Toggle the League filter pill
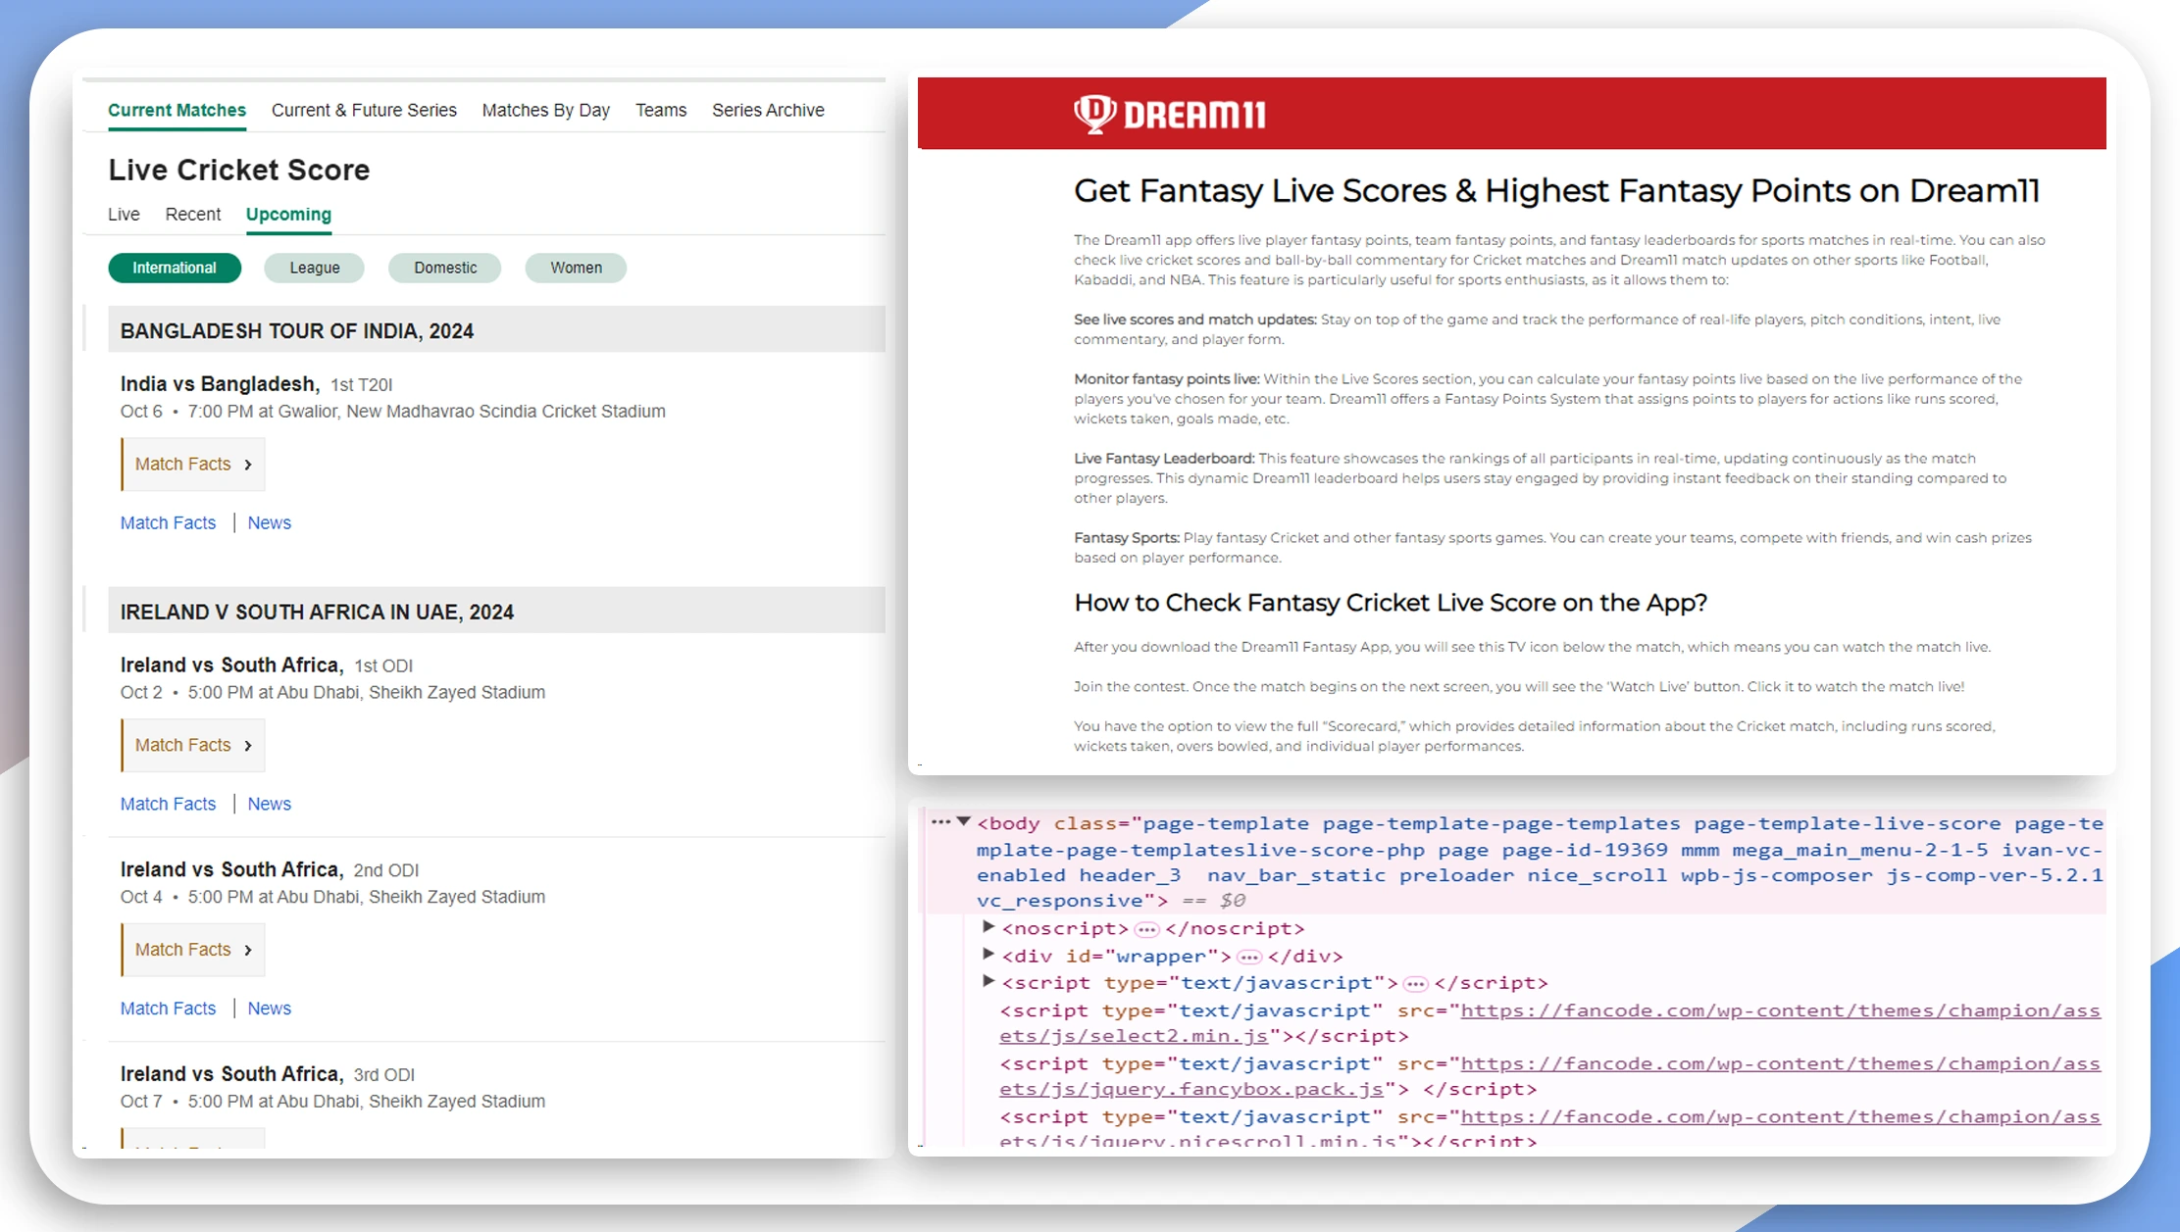The height and width of the screenshot is (1232, 2180). [315, 268]
